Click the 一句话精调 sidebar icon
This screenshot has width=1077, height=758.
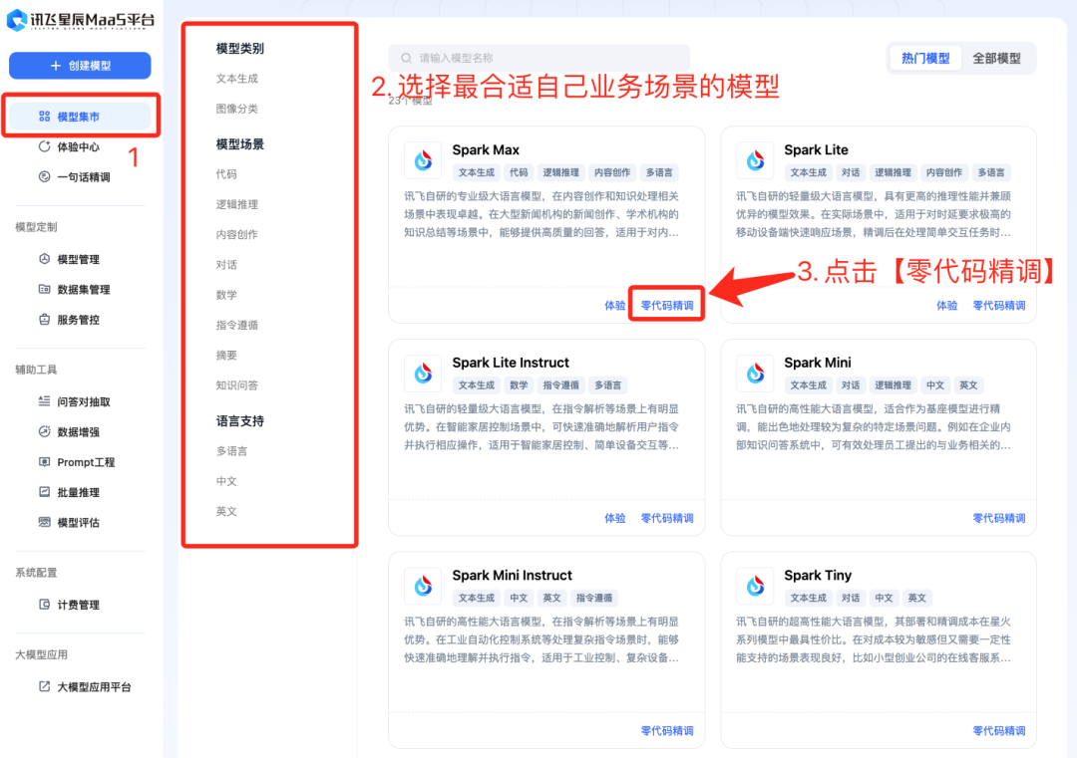pyautogui.click(x=45, y=177)
